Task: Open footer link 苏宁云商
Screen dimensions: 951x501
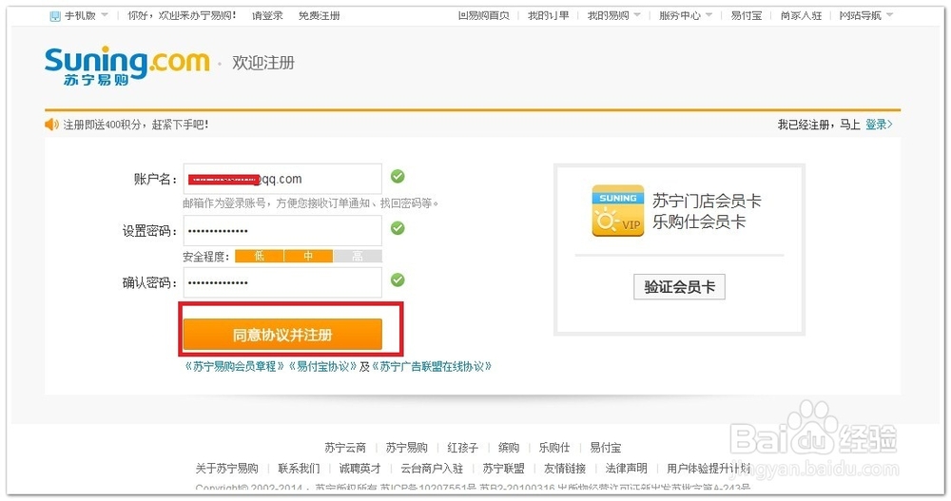Action: [x=345, y=448]
